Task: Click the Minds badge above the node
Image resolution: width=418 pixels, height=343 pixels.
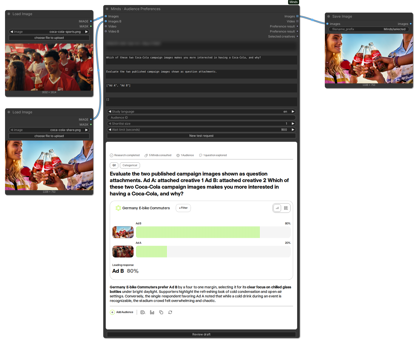Action: (294, 2)
